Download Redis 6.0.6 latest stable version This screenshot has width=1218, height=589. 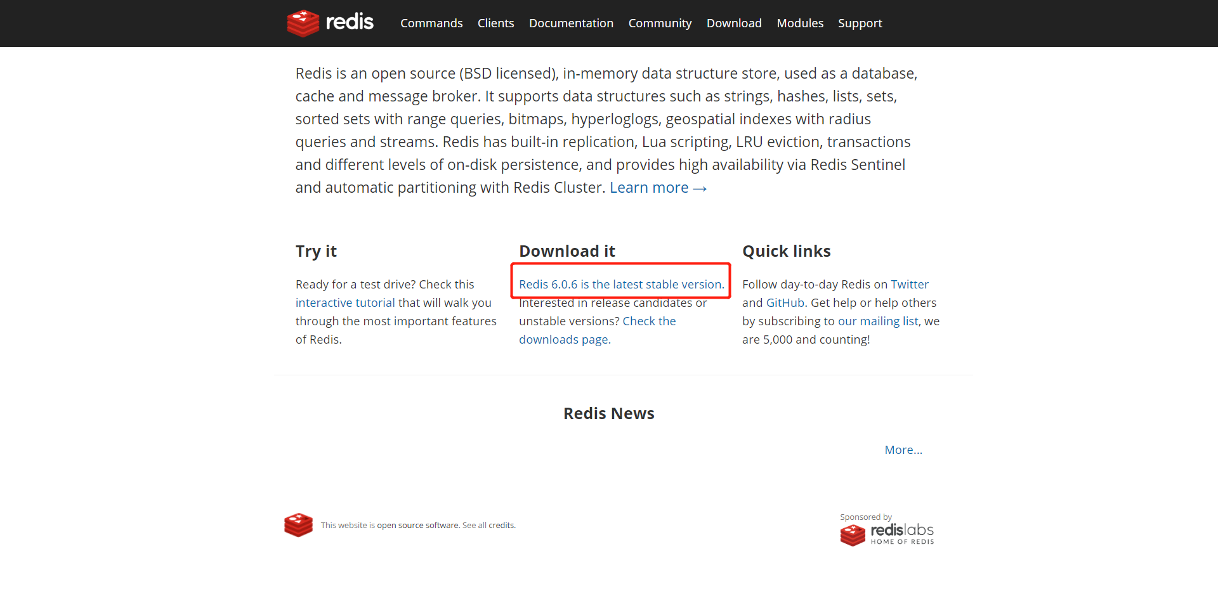(621, 285)
